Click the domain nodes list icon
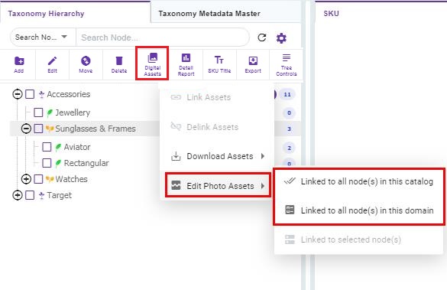Image resolution: width=447 pixels, height=290 pixels. [x=290, y=210]
